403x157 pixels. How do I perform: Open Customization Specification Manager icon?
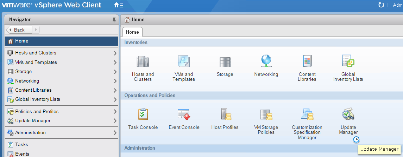(x=307, y=114)
